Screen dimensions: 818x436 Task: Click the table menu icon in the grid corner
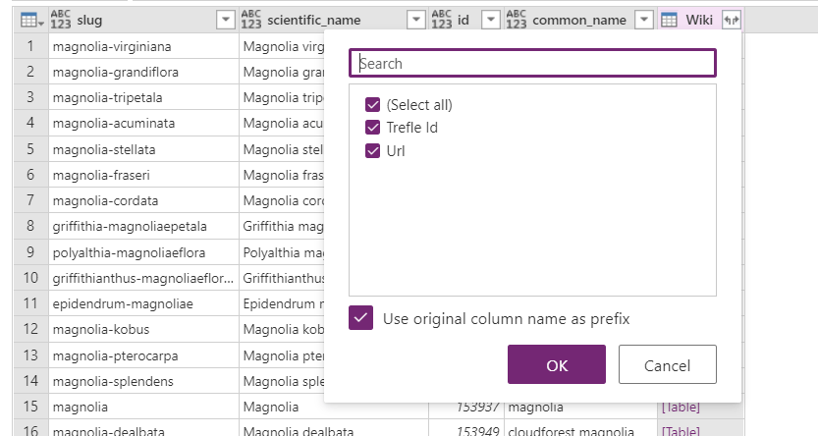(29, 20)
